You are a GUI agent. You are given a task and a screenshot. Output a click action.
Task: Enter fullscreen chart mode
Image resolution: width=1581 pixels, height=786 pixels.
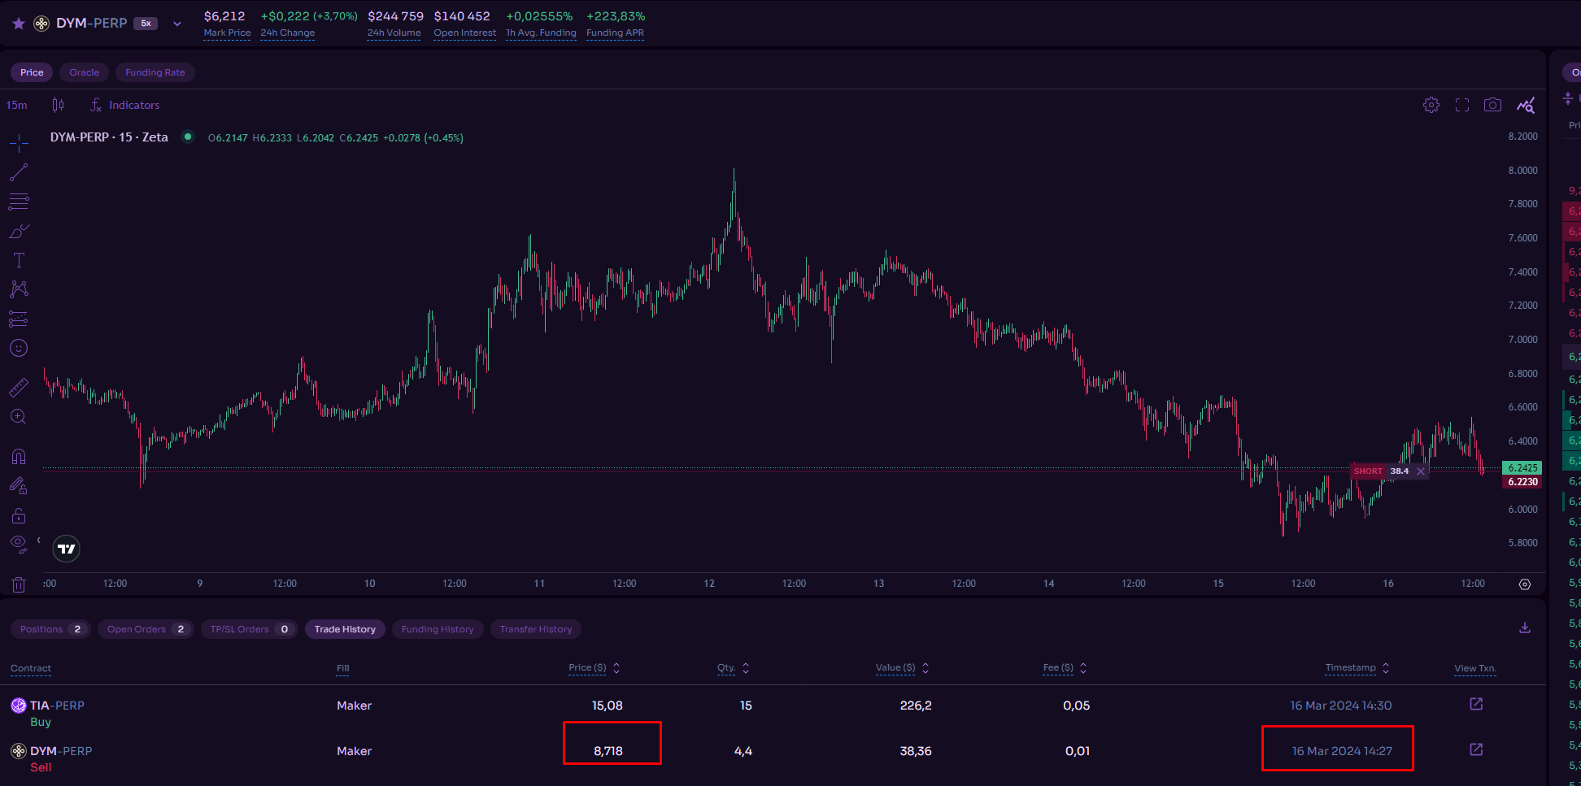click(x=1462, y=105)
